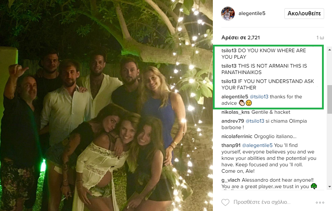This screenshot has width=332, height=211.
Task: Click the Προσθέστε ένα σχόλιο comment field
Action: 261,202
